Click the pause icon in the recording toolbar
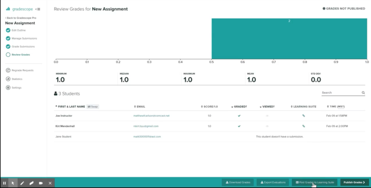The image size is (371, 188). tap(4, 183)
